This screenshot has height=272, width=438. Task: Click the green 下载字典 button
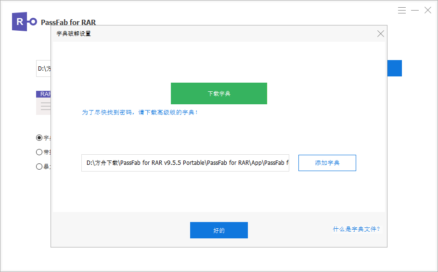[219, 93]
